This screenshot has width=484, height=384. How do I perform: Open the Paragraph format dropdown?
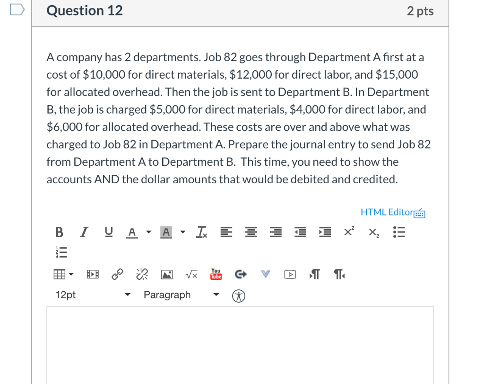[x=181, y=295]
